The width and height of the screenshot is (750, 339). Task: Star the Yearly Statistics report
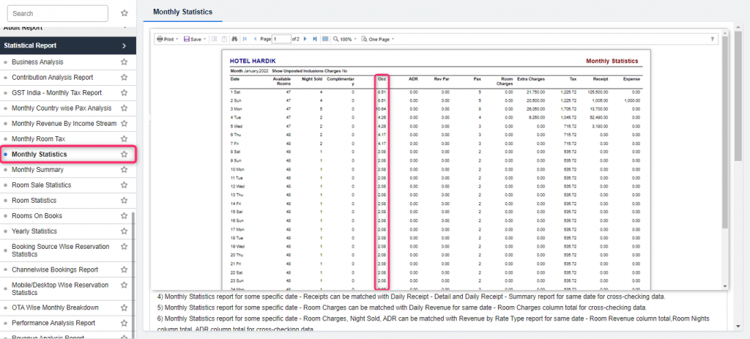click(125, 231)
